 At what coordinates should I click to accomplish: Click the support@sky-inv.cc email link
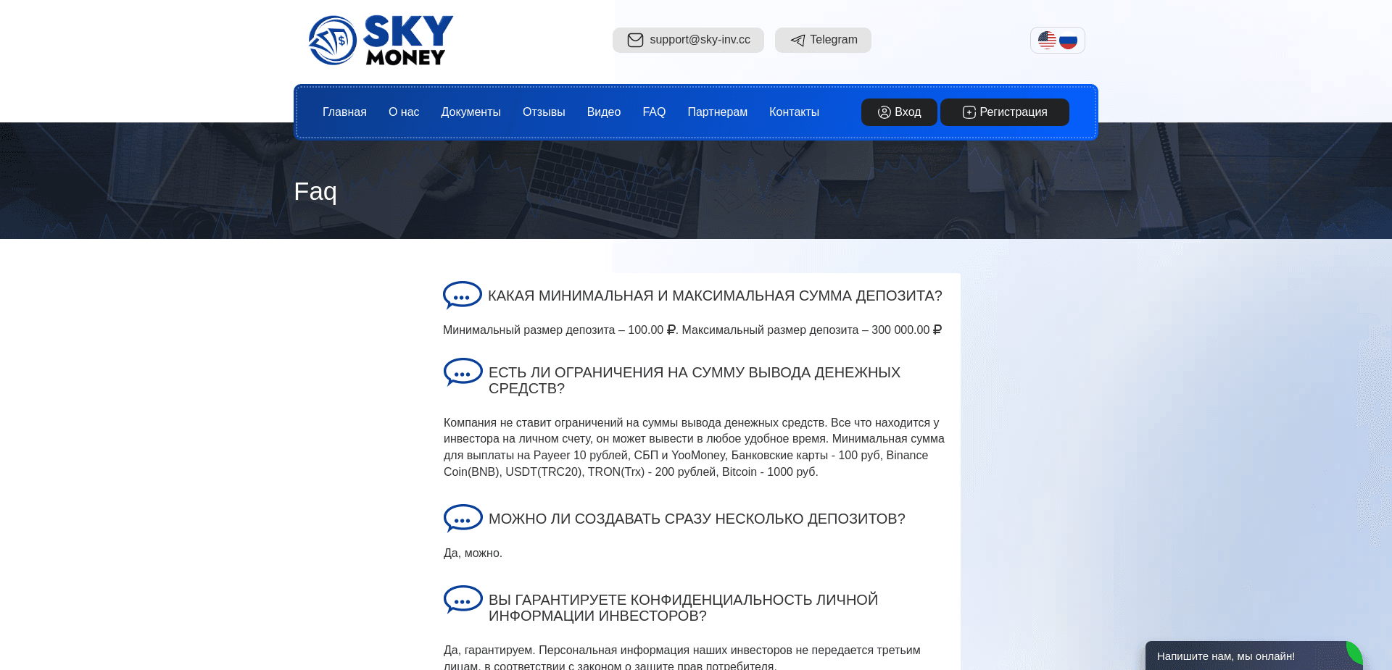(x=700, y=40)
